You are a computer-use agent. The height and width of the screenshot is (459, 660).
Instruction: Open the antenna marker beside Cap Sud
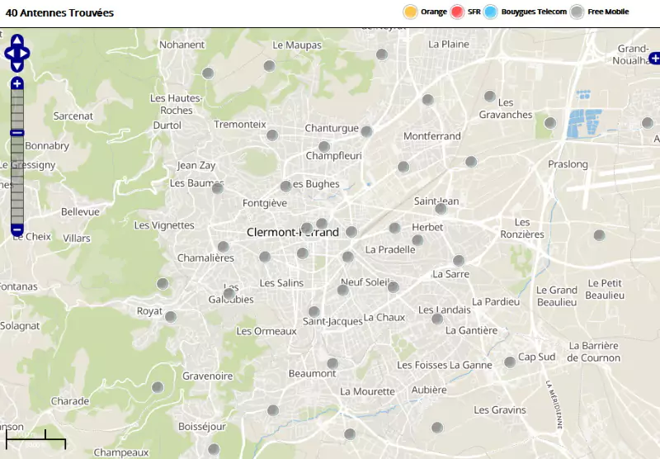pos(510,362)
